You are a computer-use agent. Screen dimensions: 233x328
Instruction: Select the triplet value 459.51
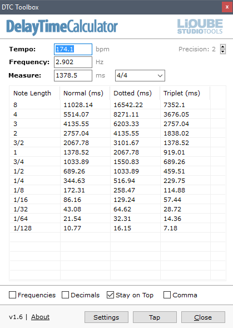tap(174, 171)
